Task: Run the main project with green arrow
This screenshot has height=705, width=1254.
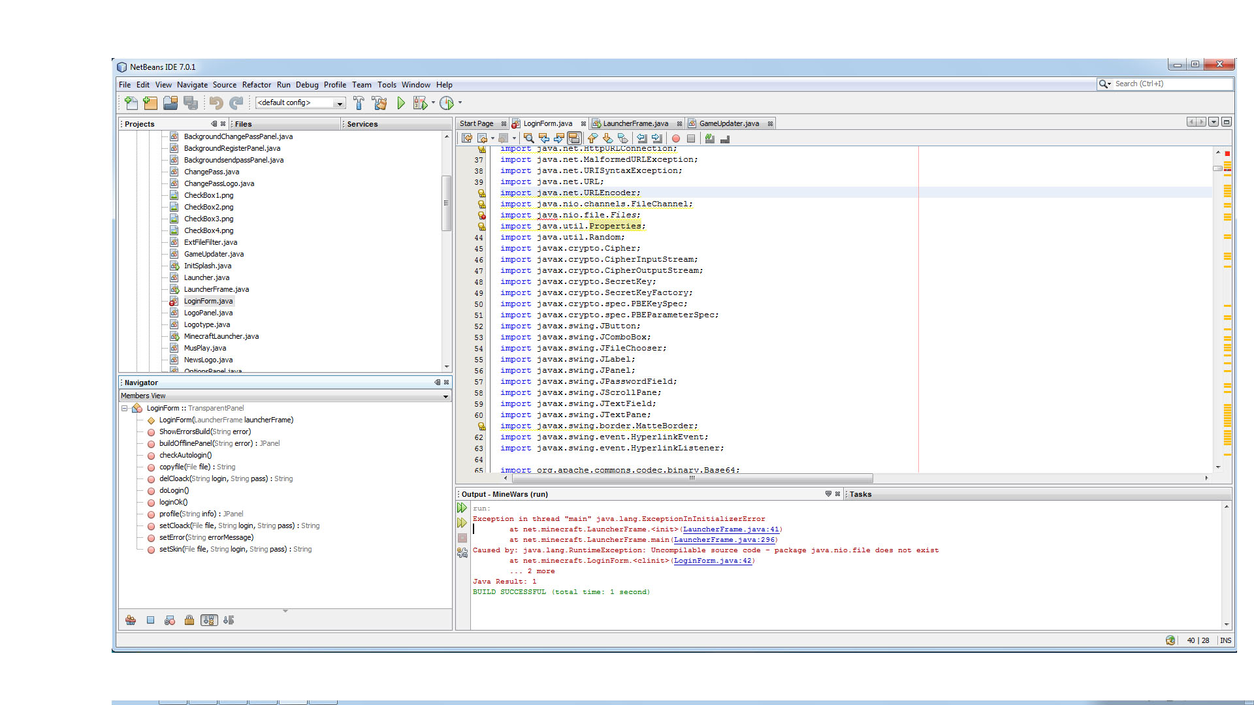Action: coord(401,102)
